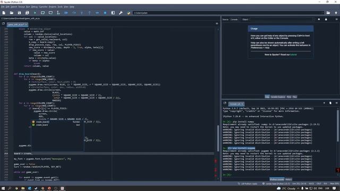Open the IPython console tab browser icon
This screenshot has height=191, width=340.
[x=225, y=103]
